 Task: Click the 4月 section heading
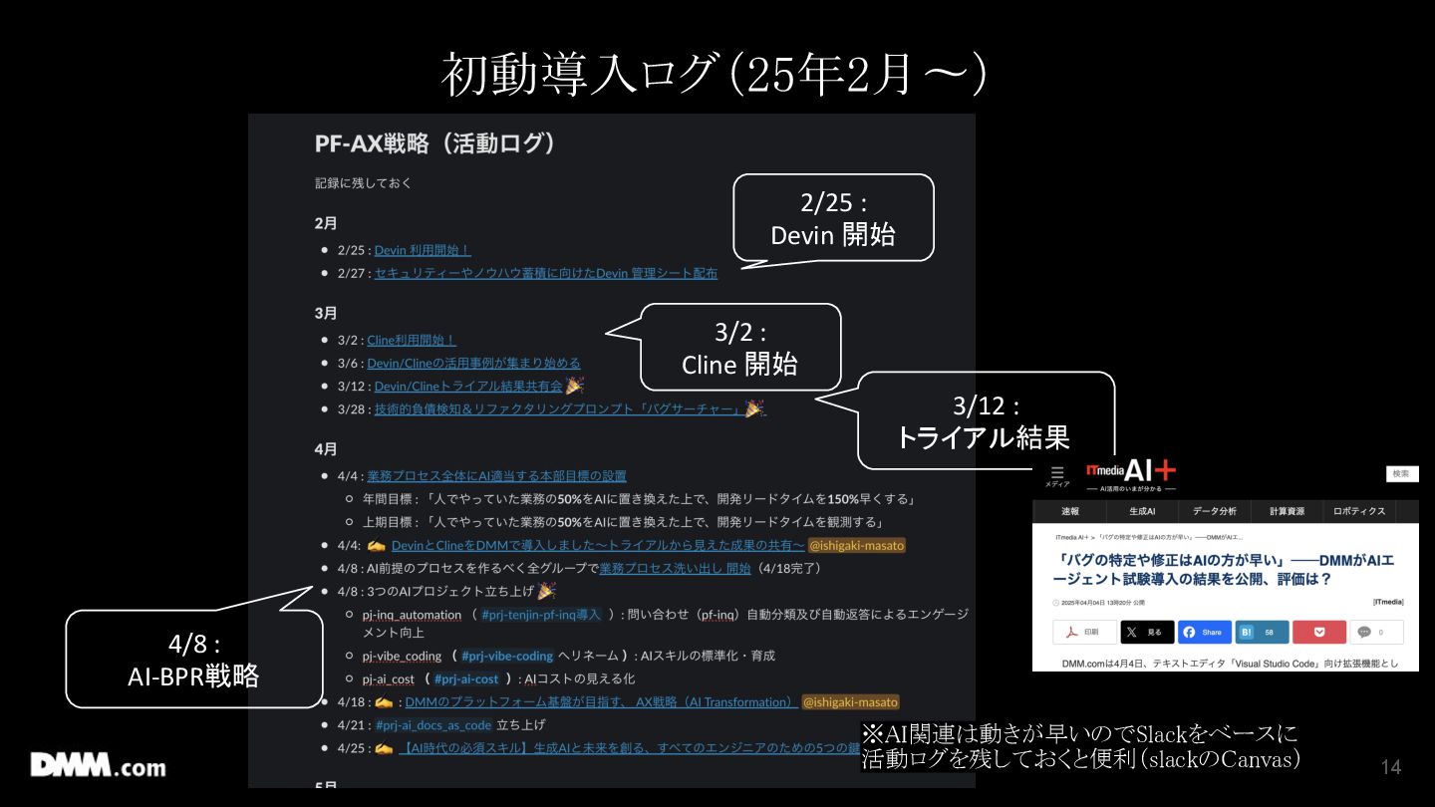[326, 449]
